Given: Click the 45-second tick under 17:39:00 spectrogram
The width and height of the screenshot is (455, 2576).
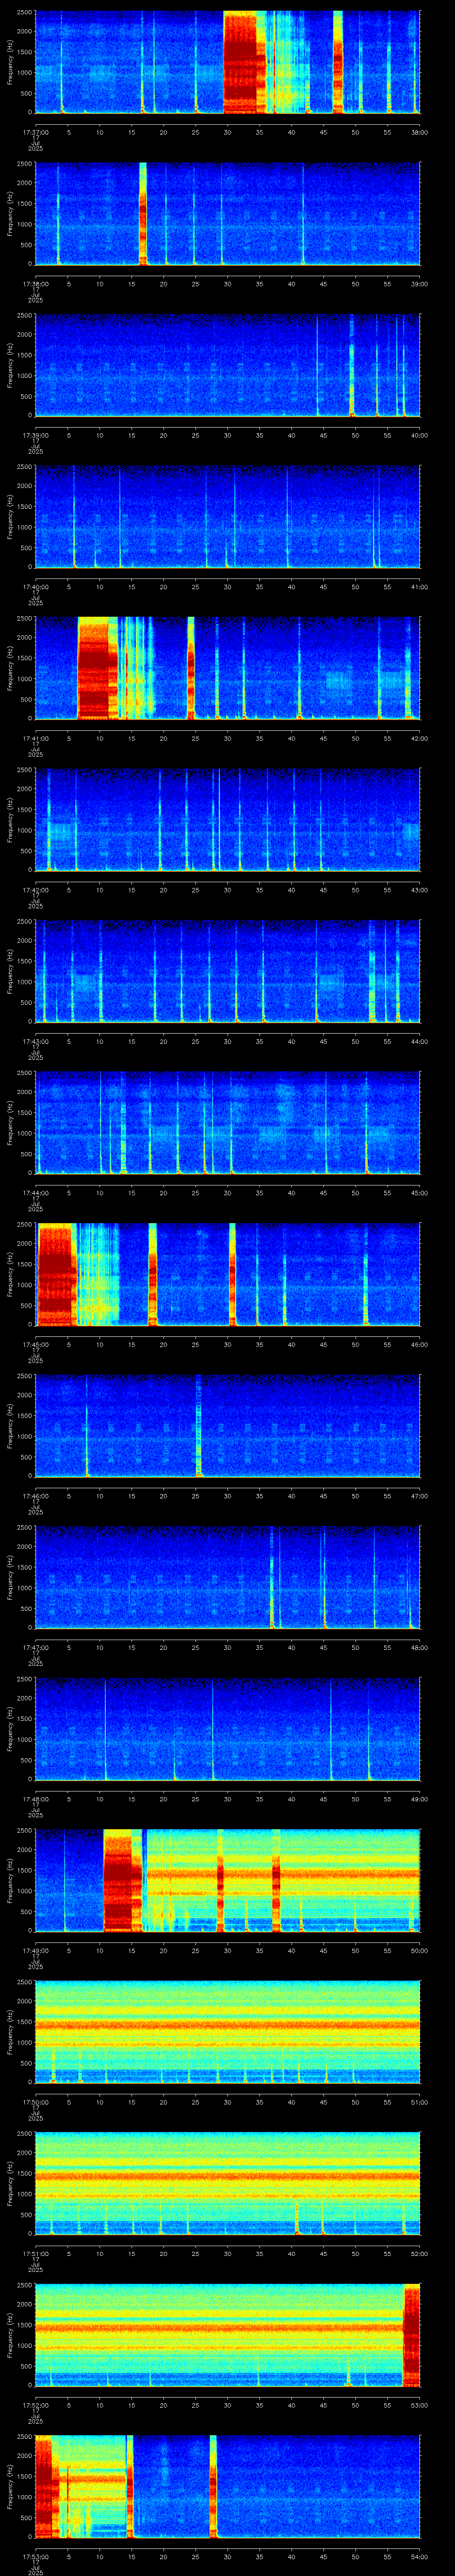Looking at the screenshot, I should pos(323,435).
